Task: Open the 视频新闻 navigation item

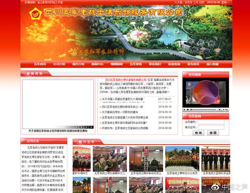Action: (116, 64)
